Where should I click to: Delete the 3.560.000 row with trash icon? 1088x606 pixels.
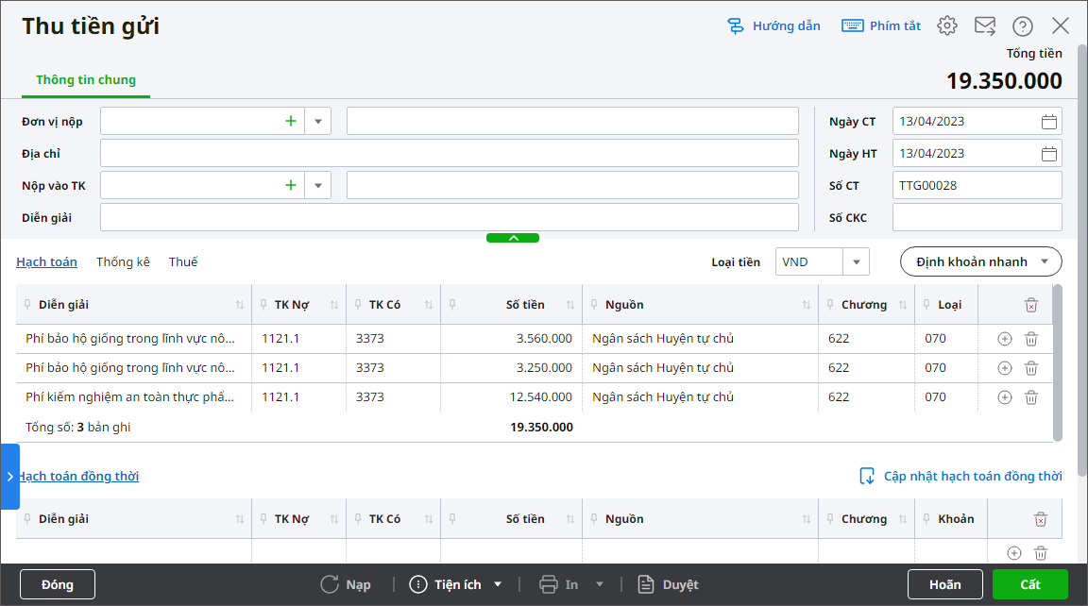click(x=1031, y=339)
